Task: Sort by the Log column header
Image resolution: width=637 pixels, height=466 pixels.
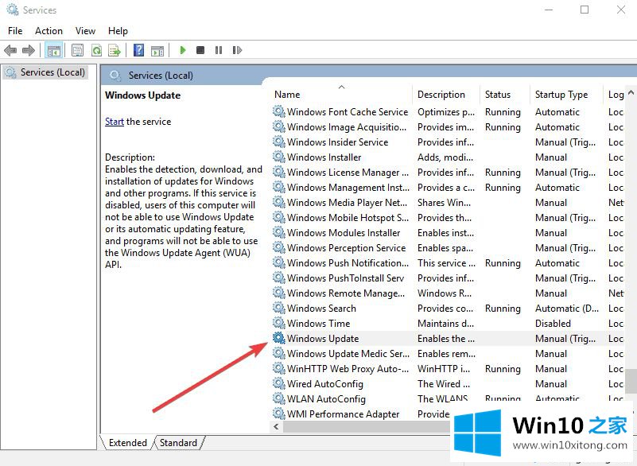Action: tap(616, 95)
